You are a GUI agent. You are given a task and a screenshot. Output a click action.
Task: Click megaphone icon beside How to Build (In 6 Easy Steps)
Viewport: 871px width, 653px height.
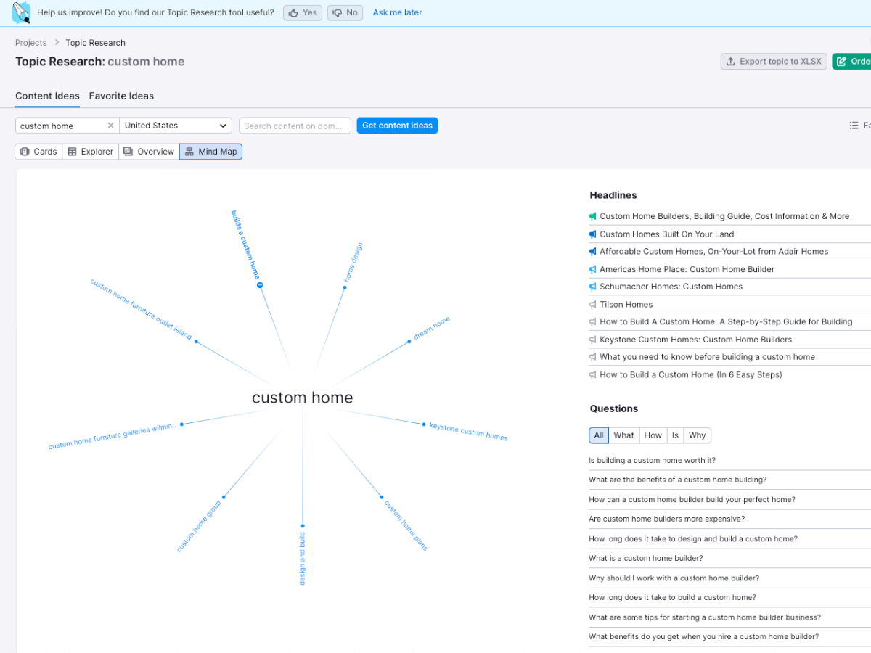click(593, 375)
